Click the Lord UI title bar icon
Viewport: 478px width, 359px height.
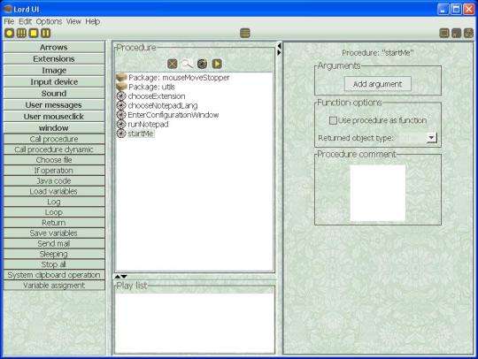[7, 9]
